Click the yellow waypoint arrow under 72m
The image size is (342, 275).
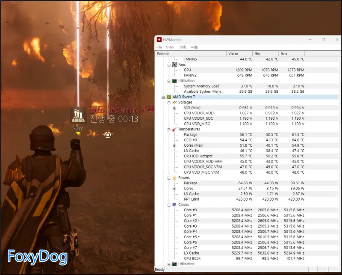[x=78, y=133]
